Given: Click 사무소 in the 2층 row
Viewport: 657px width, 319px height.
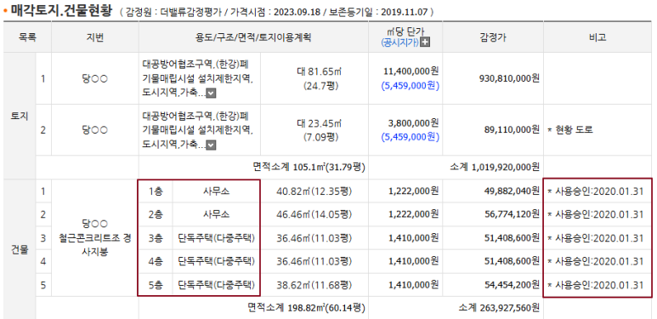Looking at the screenshot, I should pos(217,214).
